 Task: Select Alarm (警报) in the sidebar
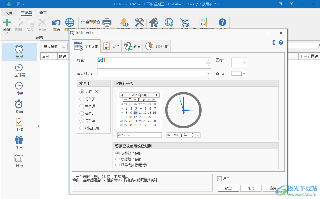click(19, 52)
